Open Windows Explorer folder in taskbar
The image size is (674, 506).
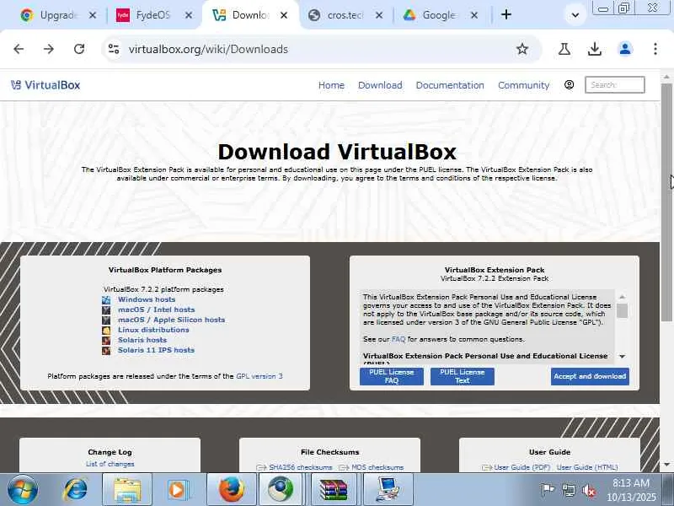(x=127, y=490)
